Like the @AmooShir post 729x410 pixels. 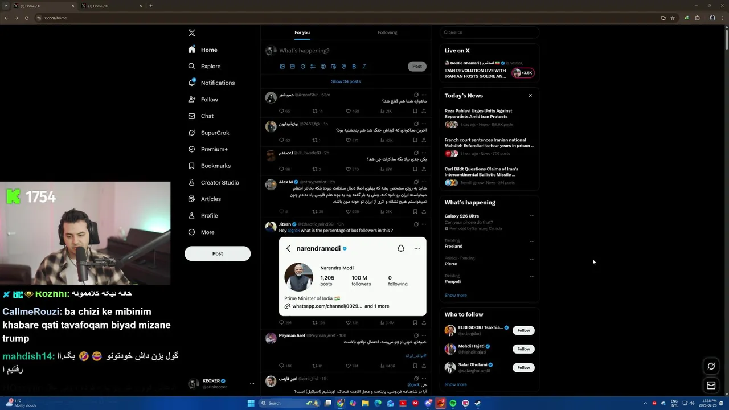(x=349, y=111)
